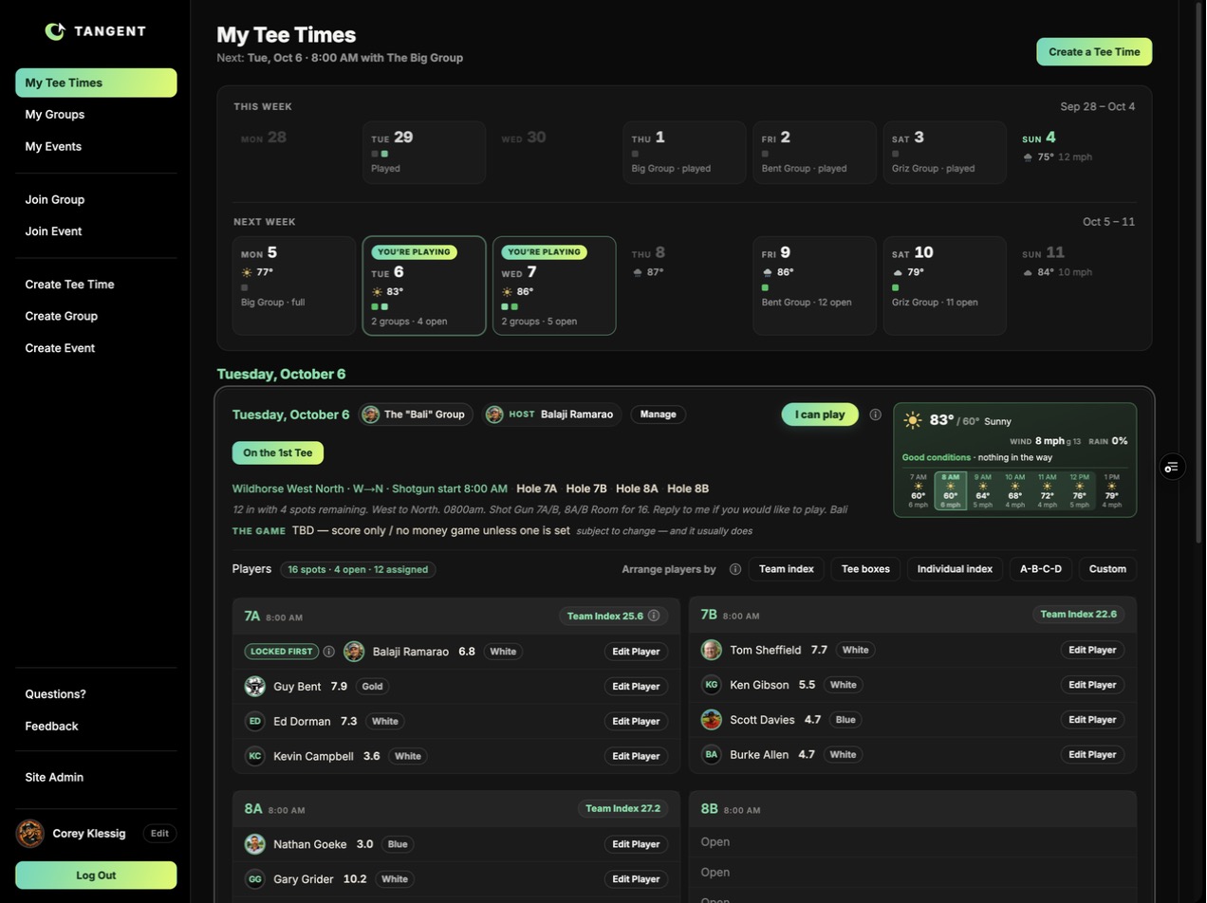Choose the Custom player arrangement
The width and height of the screenshot is (1207, 903).
[1107, 569]
